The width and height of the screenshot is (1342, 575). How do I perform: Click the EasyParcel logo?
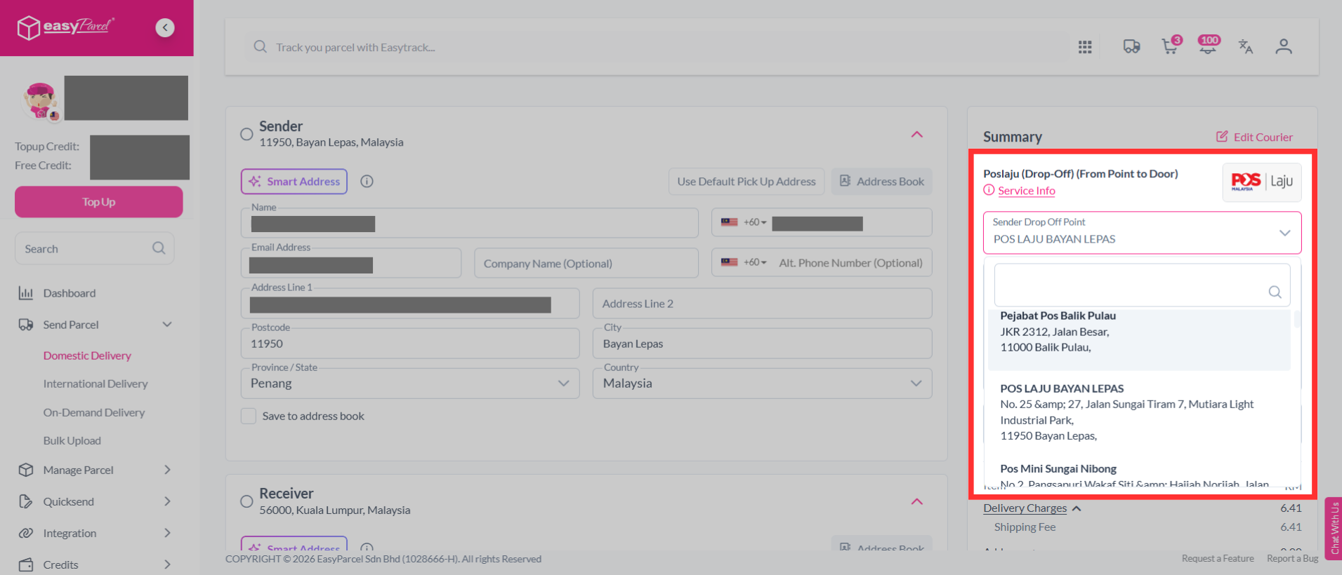click(65, 27)
